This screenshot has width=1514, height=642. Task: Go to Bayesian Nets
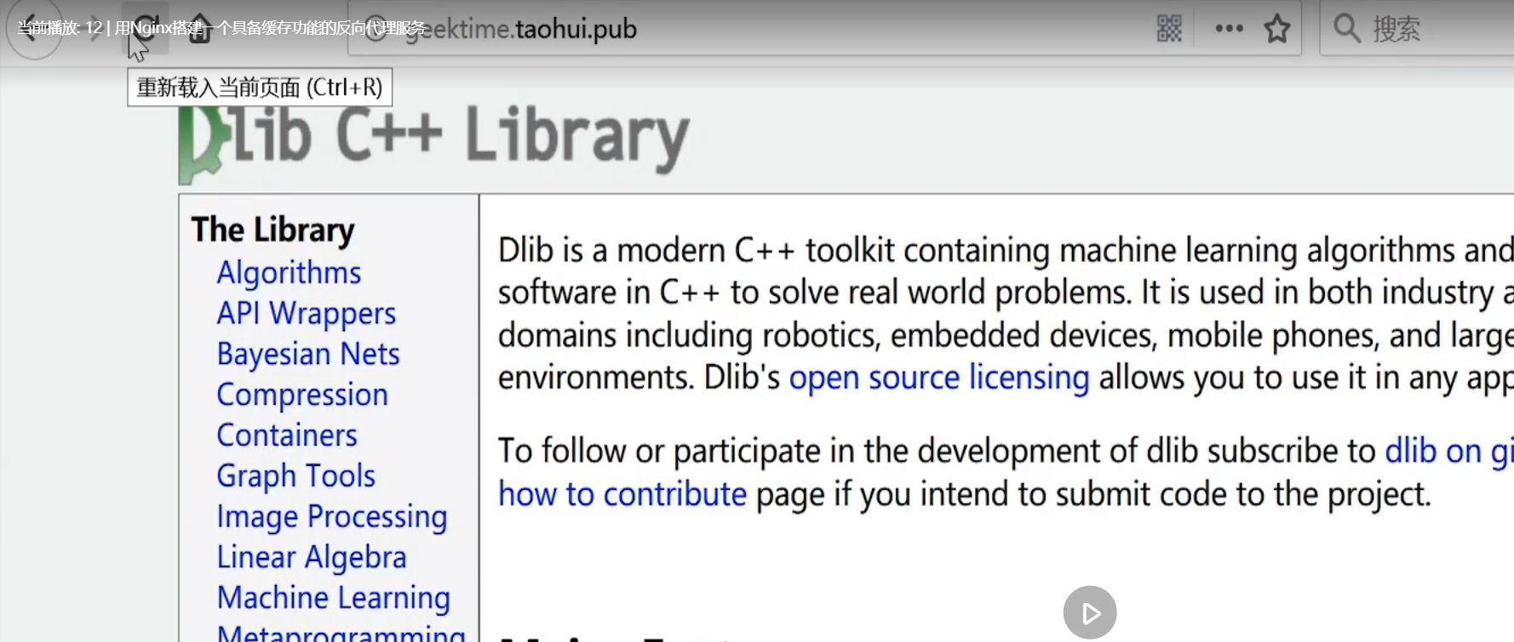(x=308, y=354)
